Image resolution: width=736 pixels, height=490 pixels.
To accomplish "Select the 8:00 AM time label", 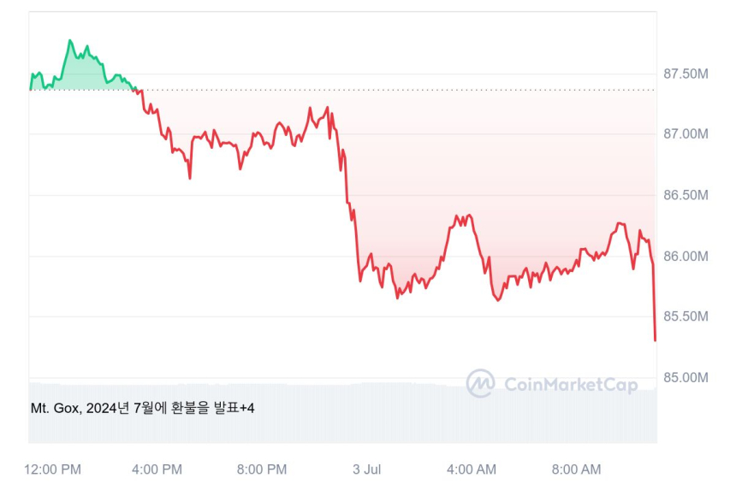I will (x=576, y=469).
